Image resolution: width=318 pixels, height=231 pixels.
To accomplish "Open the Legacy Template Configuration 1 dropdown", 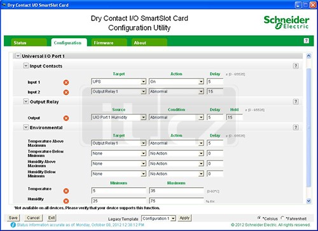I will tap(159, 218).
